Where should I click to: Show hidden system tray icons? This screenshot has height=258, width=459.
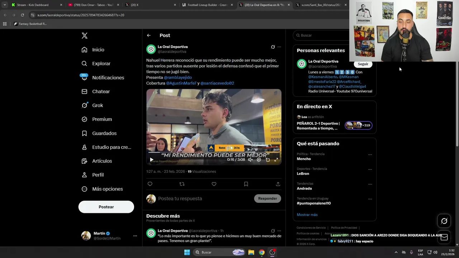point(396,252)
